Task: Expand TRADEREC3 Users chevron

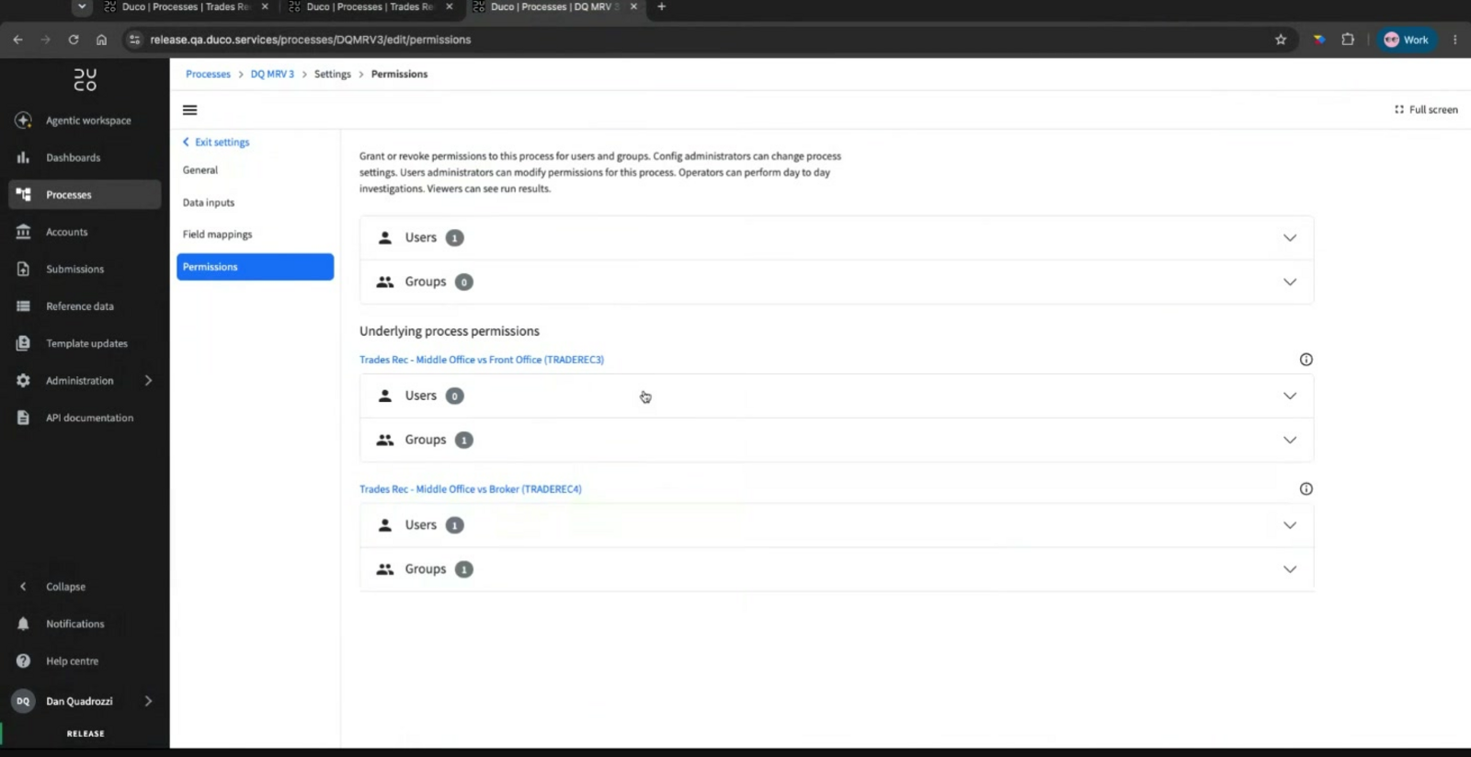Action: [1290, 396]
